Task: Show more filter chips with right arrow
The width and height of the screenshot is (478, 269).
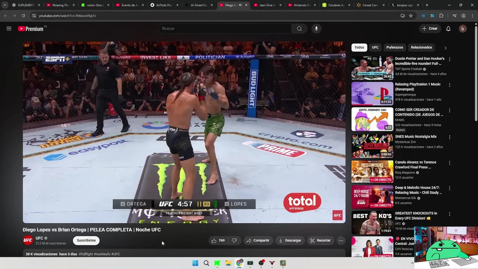Action: click(x=445, y=48)
